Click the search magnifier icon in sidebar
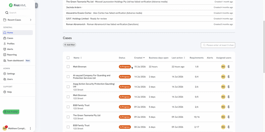265x132 pixels. (7, 13)
